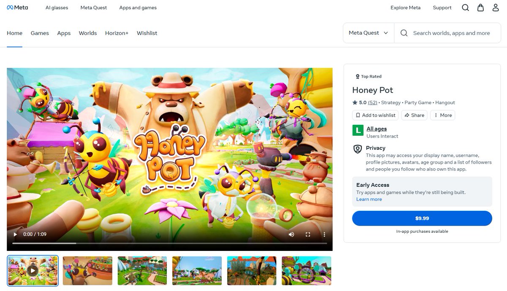Screen dimensions: 507x291
Task: Click the Hangout genre tag
Action: (445, 102)
